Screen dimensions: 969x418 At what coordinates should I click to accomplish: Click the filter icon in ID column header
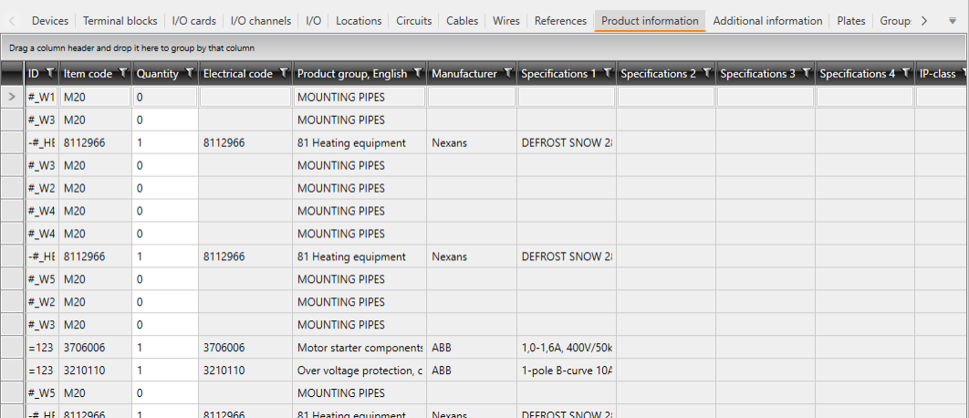coord(49,73)
